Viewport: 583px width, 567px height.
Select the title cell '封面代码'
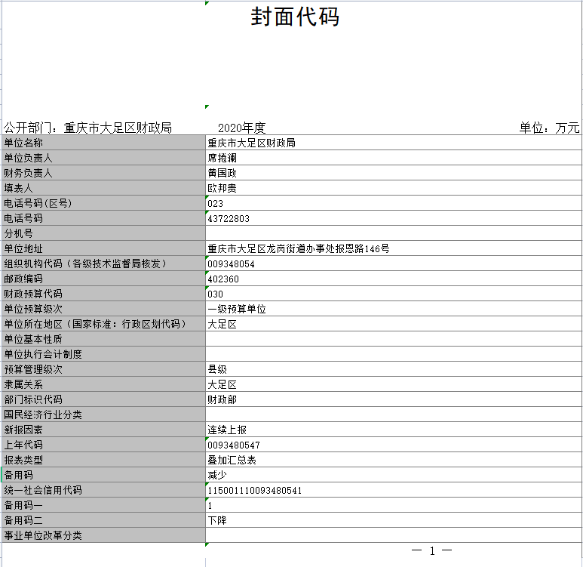tap(295, 17)
